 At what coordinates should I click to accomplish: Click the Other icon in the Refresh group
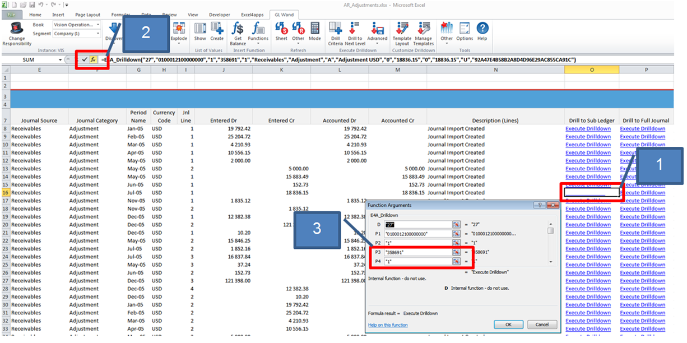click(x=298, y=28)
